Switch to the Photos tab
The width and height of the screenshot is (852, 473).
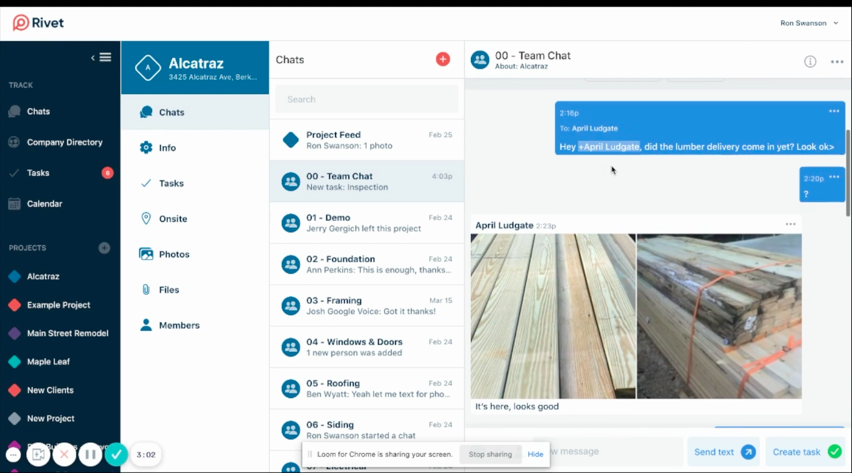pos(195,255)
